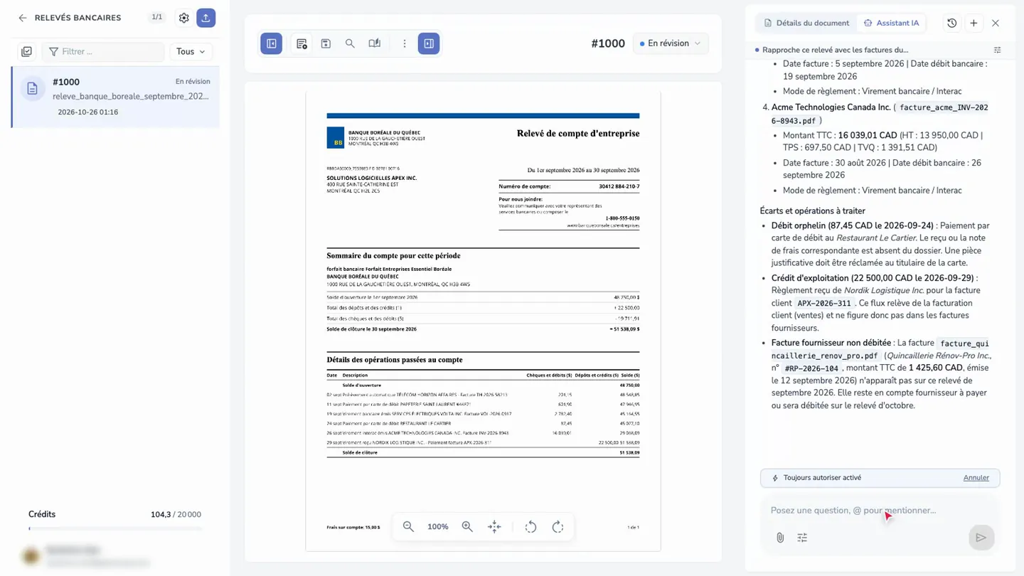The image size is (1024, 576).
Task: Switch to Détails du document tab
Action: pos(806,23)
